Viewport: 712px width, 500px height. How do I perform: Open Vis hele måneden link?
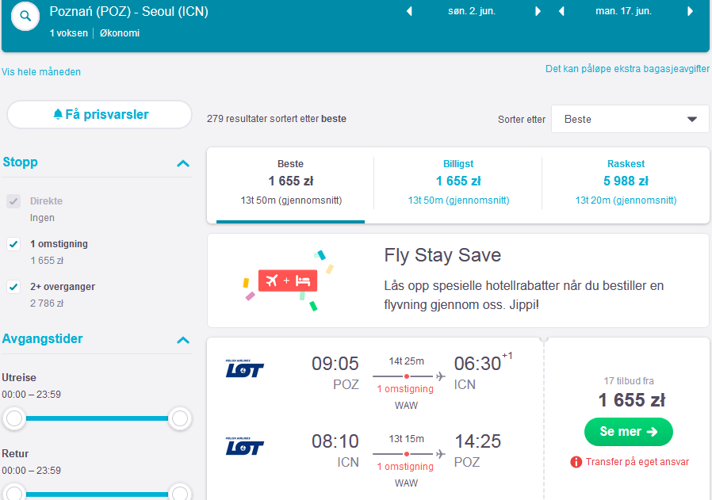41,71
